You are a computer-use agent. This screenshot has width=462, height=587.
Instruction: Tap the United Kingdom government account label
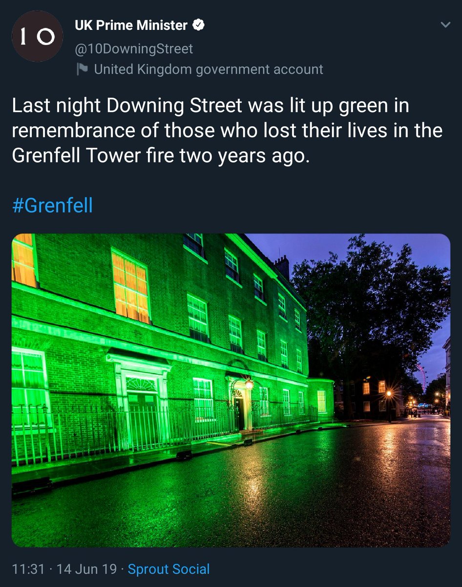pyautogui.click(x=209, y=69)
